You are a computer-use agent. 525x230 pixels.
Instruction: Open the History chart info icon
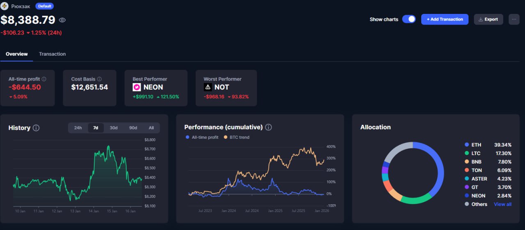click(36, 128)
